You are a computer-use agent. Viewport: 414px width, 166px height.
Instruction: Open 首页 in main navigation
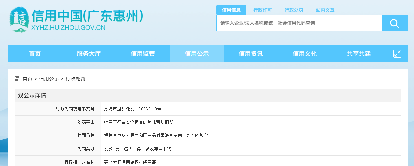coord(35,54)
